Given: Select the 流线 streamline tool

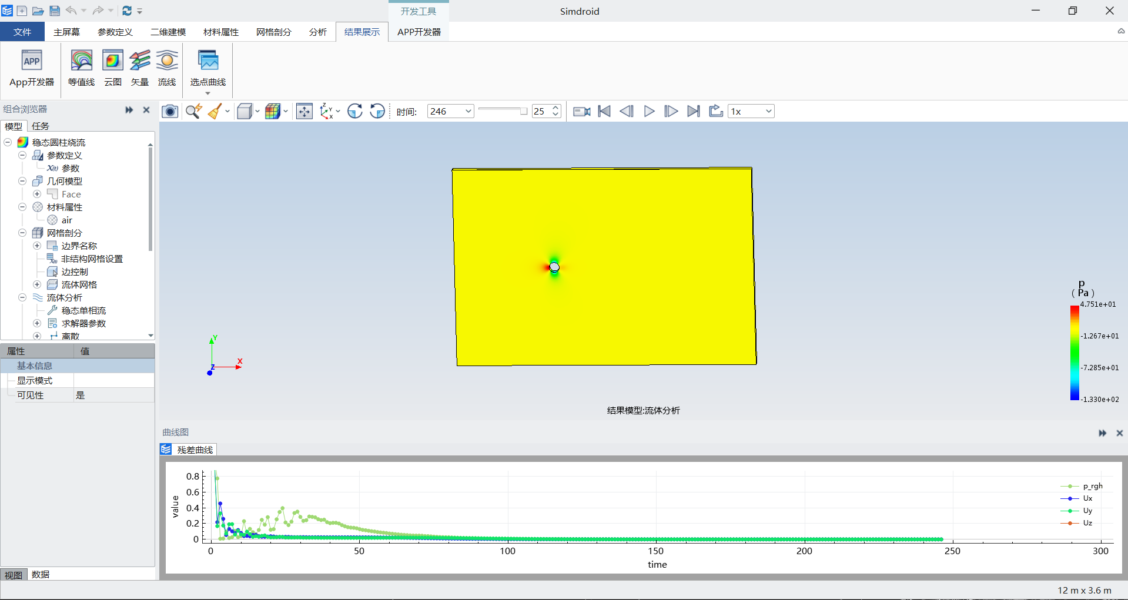Looking at the screenshot, I should (x=167, y=69).
